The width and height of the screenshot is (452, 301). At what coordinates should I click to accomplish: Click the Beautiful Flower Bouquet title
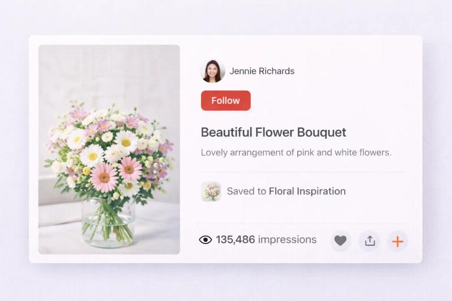(273, 133)
